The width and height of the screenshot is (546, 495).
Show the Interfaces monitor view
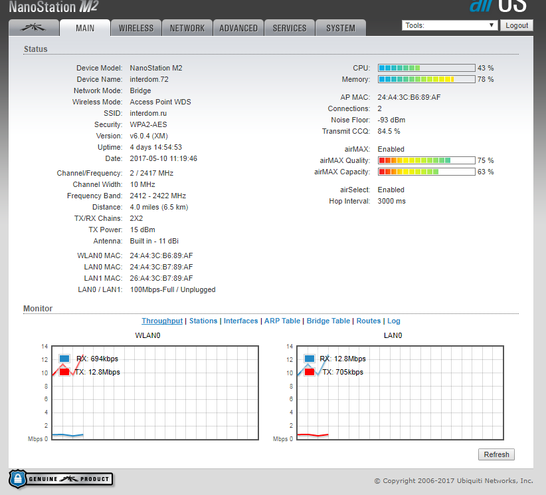[240, 321]
